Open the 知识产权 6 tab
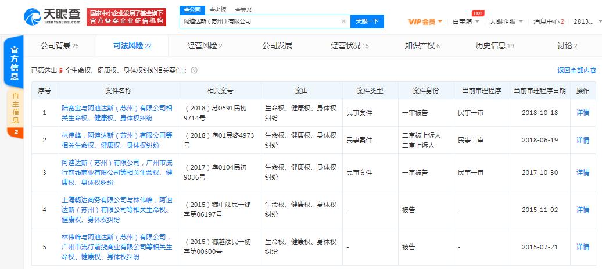The height and width of the screenshot is (269, 602). tap(422, 46)
